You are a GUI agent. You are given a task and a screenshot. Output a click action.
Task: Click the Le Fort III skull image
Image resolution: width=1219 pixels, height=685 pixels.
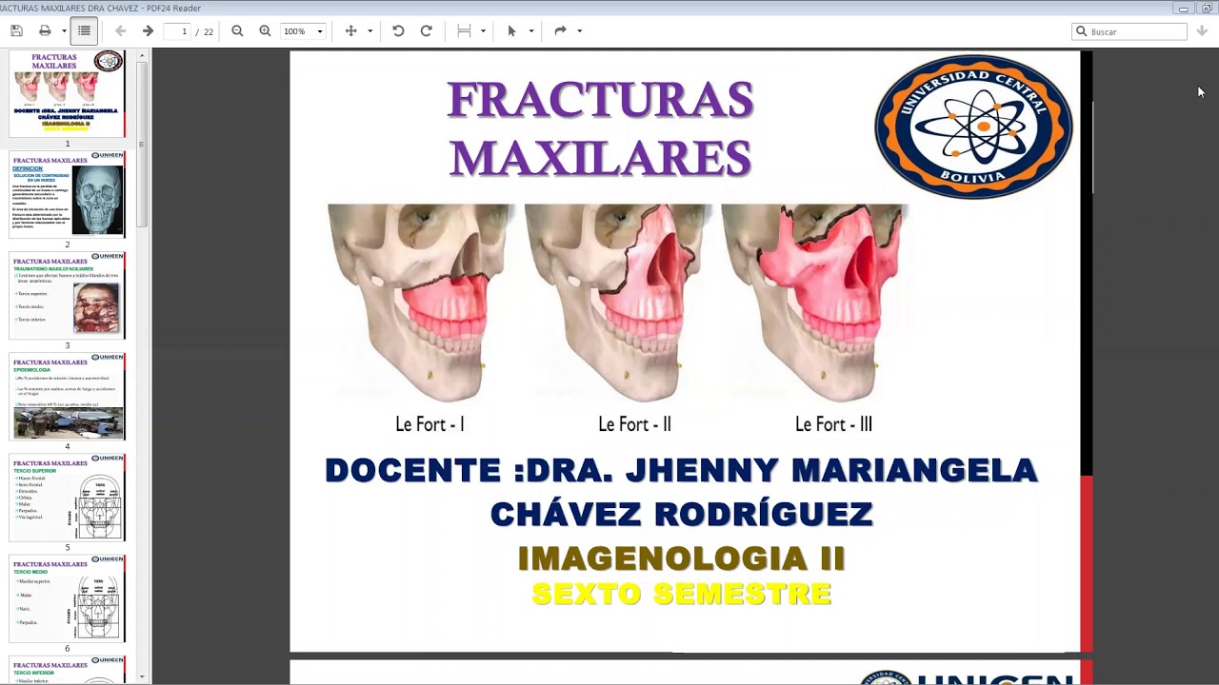coord(817,303)
